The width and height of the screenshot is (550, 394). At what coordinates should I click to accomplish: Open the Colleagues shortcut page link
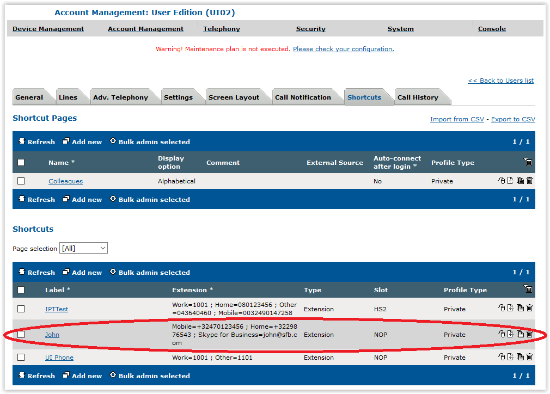65,181
